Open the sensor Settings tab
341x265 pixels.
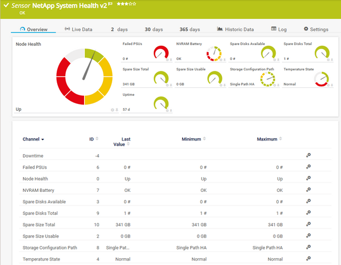point(316,29)
